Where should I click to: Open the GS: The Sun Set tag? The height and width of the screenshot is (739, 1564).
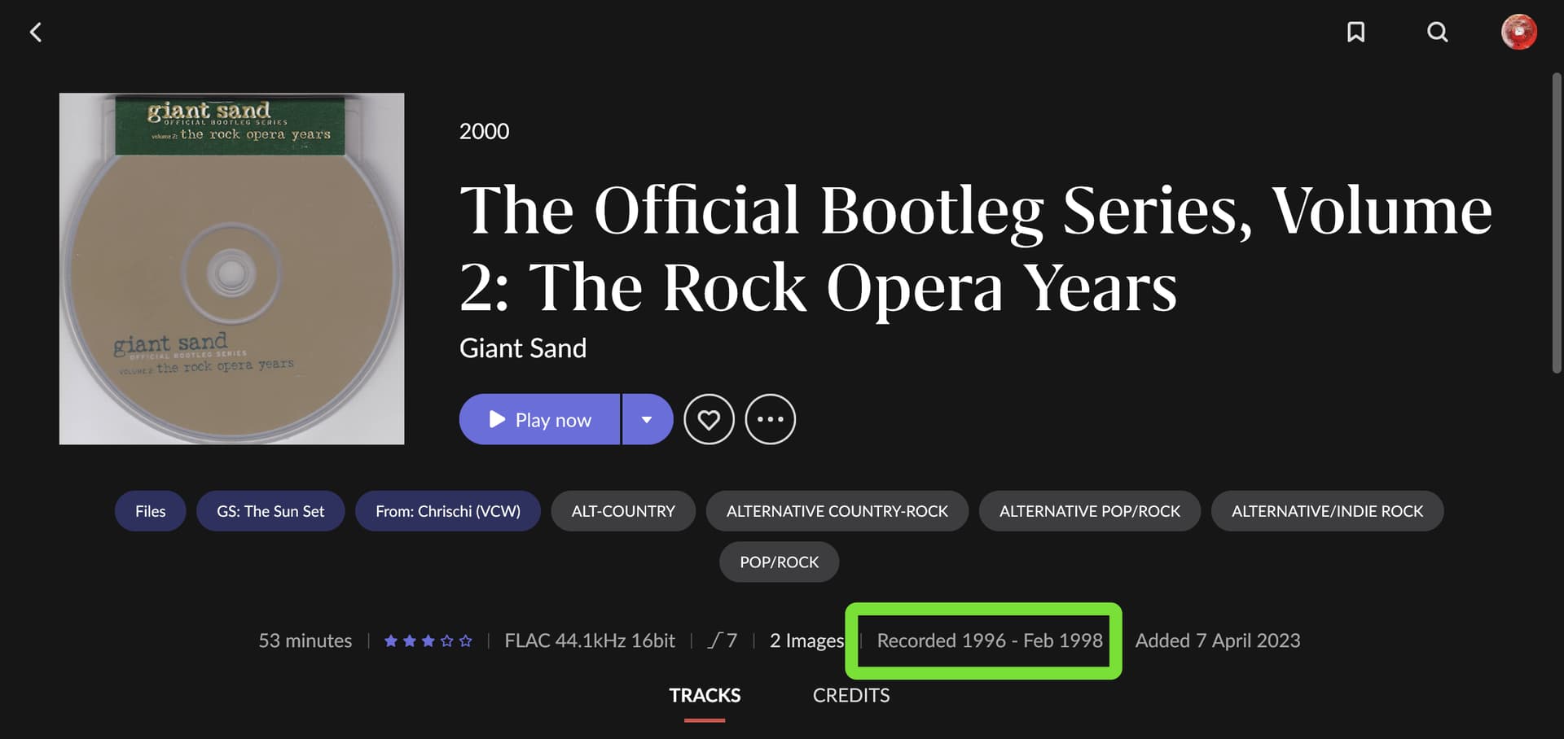pyautogui.click(x=270, y=511)
